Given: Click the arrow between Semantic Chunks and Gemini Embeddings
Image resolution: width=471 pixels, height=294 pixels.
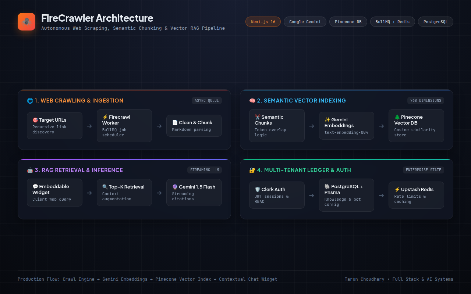Looking at the screenshot, I should click(312, 126).
